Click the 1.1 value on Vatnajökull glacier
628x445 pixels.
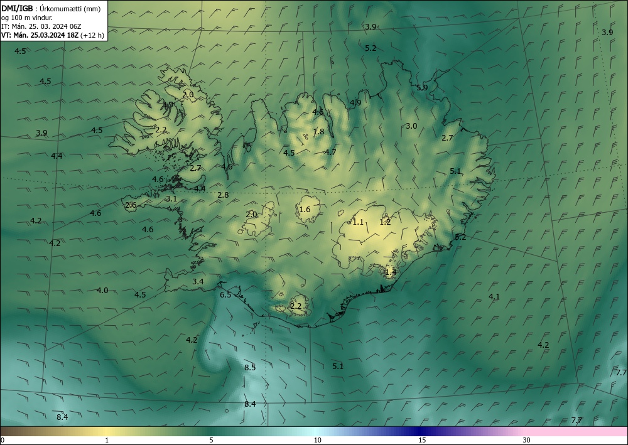point(358,222)
